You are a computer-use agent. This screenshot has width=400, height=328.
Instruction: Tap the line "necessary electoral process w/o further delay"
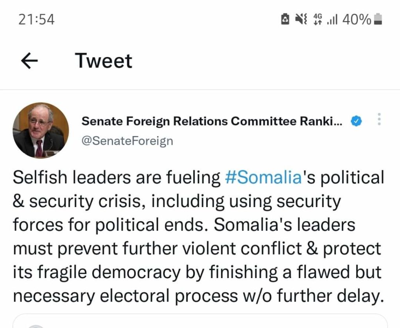[196, 296]
